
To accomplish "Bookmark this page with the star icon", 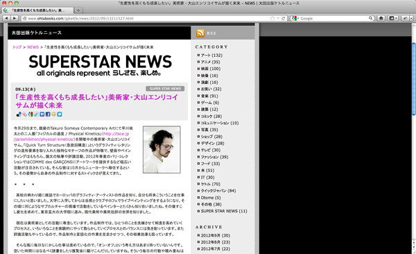I will pos(272,18).
